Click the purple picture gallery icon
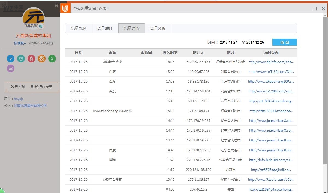328x193 pixels. (x=11, y=68)
